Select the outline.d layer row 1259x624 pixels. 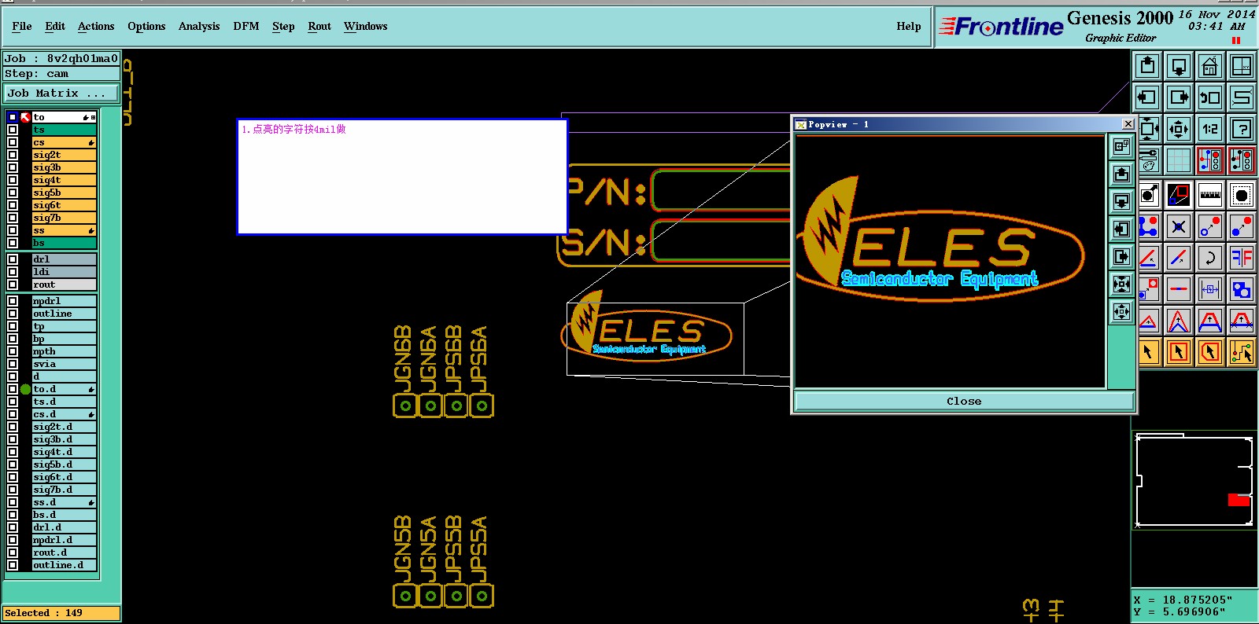(x=64, y=565)
